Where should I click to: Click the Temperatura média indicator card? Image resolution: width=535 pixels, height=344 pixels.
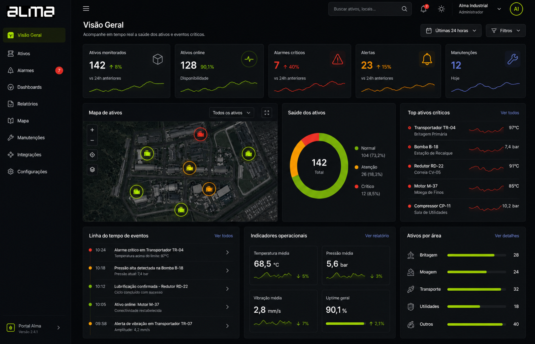pyautogui.click(x=283, y=266)
